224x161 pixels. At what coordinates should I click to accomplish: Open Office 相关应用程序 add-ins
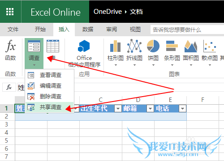(84, 54)
